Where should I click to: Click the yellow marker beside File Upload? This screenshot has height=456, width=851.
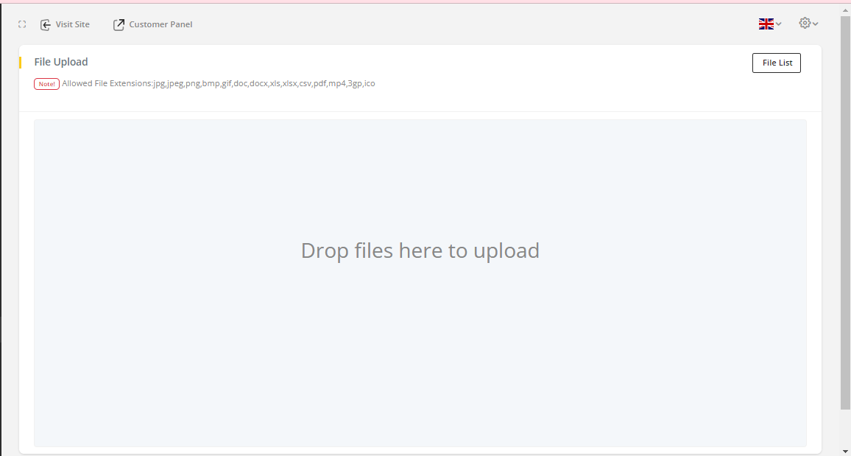click(20, 63)
